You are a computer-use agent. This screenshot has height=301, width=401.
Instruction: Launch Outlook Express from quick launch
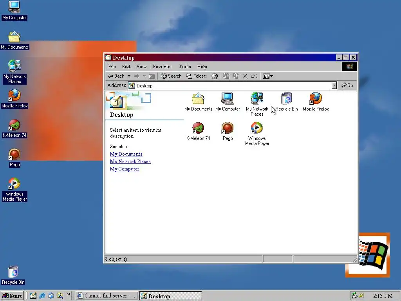(x=51, y=296)
